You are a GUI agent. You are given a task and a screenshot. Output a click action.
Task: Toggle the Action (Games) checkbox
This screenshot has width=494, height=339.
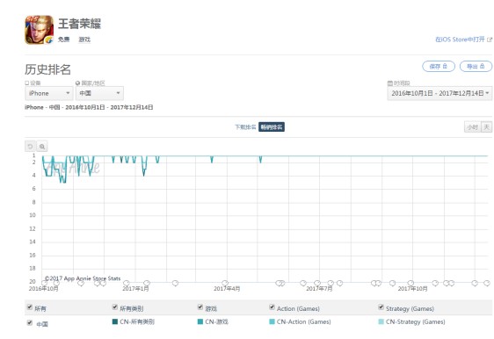(x=272, y=307)
